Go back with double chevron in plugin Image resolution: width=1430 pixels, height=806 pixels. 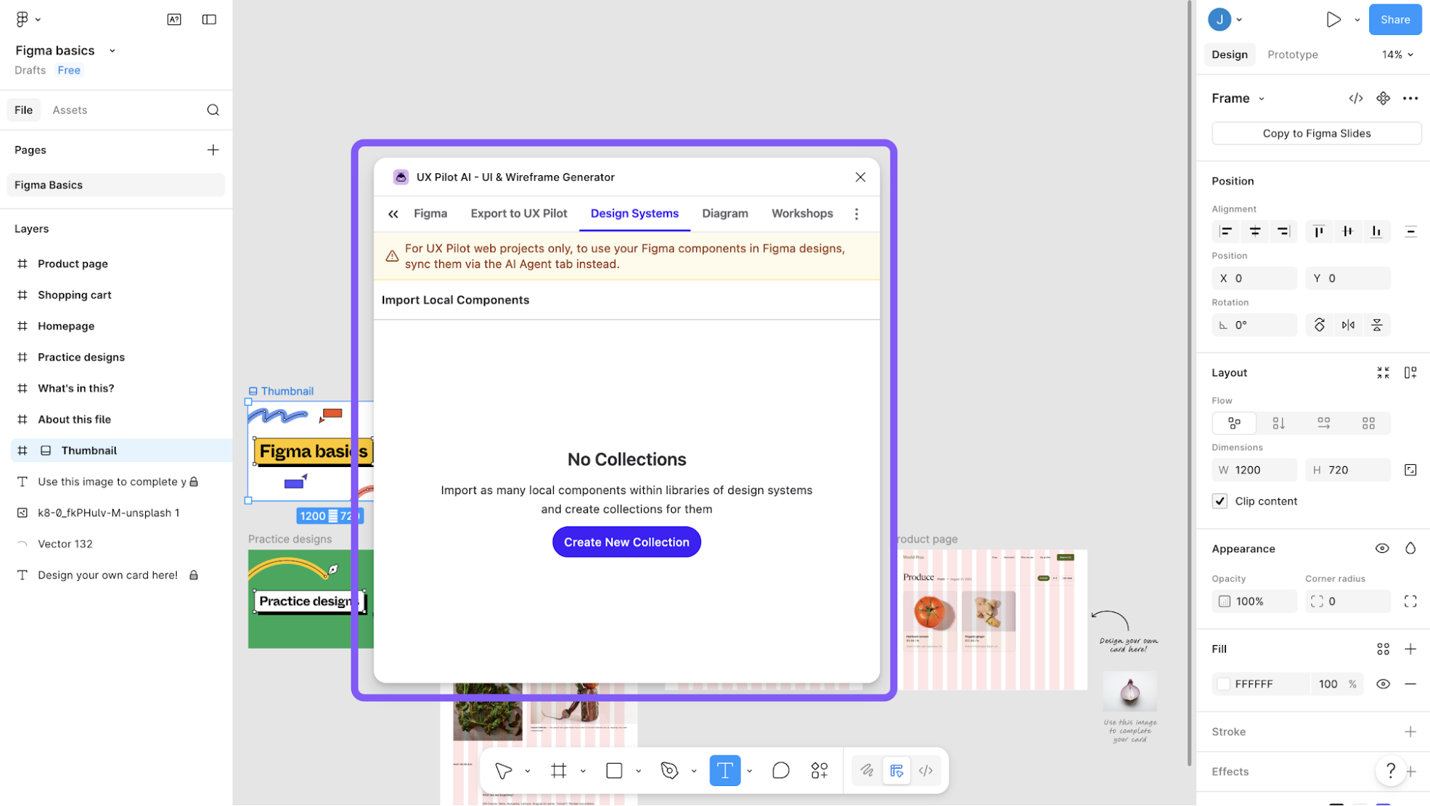click(393, 214)
